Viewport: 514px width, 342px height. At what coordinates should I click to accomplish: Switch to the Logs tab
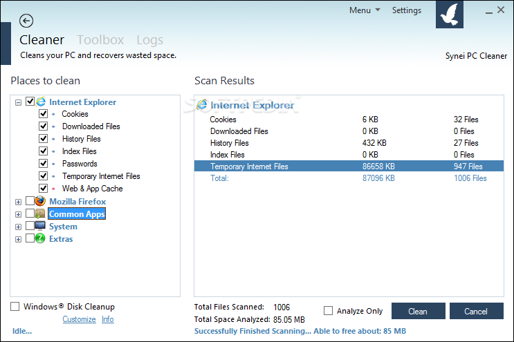150,40
